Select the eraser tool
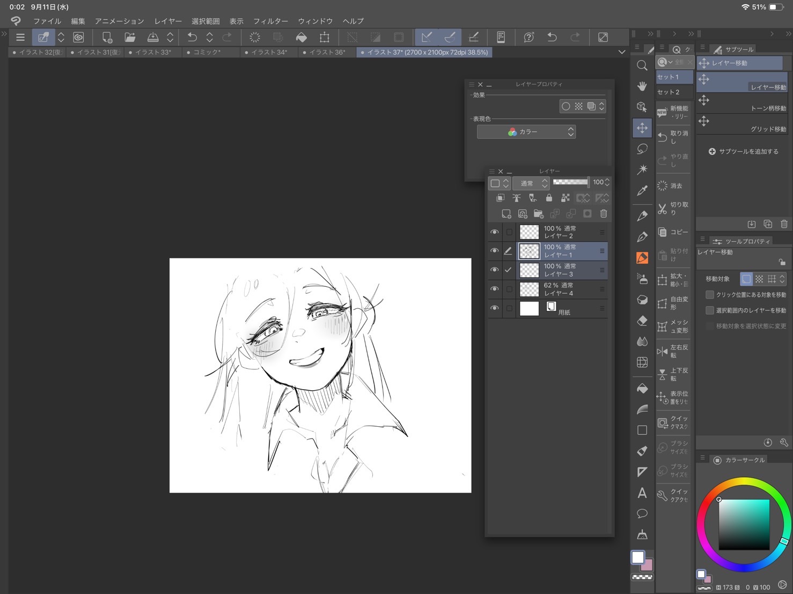793x594 pixels. (642, 321)
